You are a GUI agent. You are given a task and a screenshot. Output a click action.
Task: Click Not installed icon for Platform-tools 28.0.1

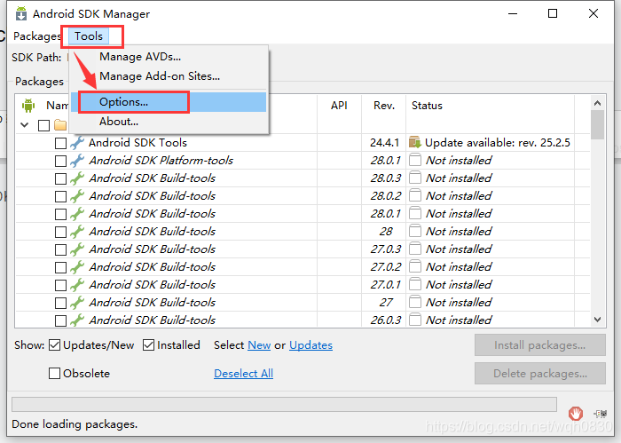[414, 160]
